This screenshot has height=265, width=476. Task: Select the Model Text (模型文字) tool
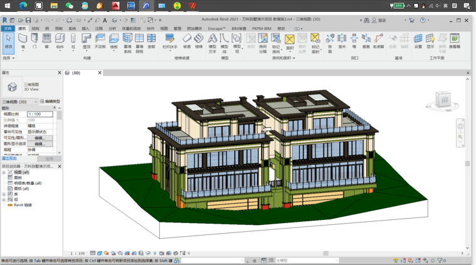click(212, 43)
